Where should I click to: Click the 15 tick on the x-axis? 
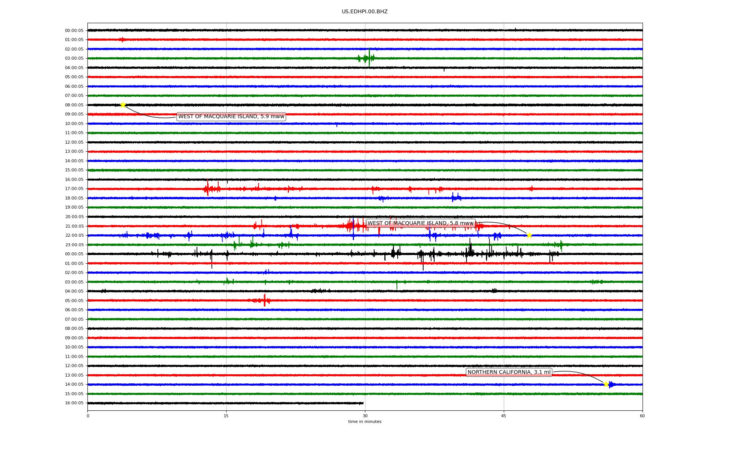226,416
